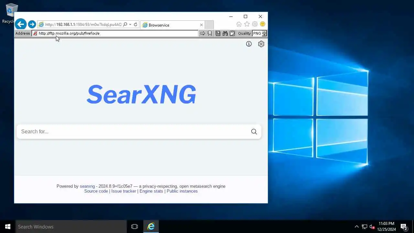Screen dimensions: 414x233
Task: Click the IE URL field showing 192.168.1.1
Action: pyautogui.click(x=83, y=25)
